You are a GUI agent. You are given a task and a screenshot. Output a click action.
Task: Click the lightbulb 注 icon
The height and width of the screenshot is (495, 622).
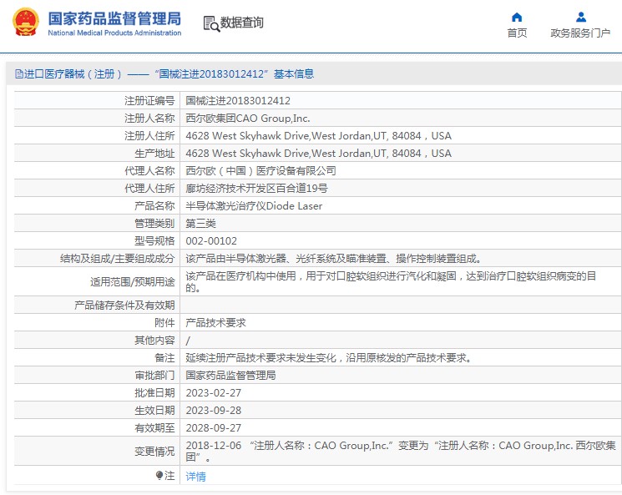coord(159,475)
